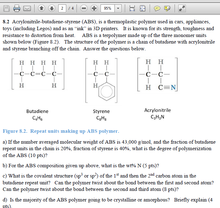Click the page number input field
Viewport: 220px width, 208px height.
tap(62, 8)
